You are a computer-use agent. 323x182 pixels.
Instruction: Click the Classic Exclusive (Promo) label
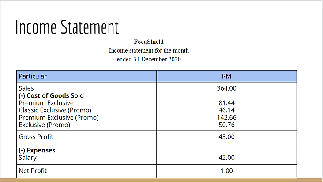(55, 110)
